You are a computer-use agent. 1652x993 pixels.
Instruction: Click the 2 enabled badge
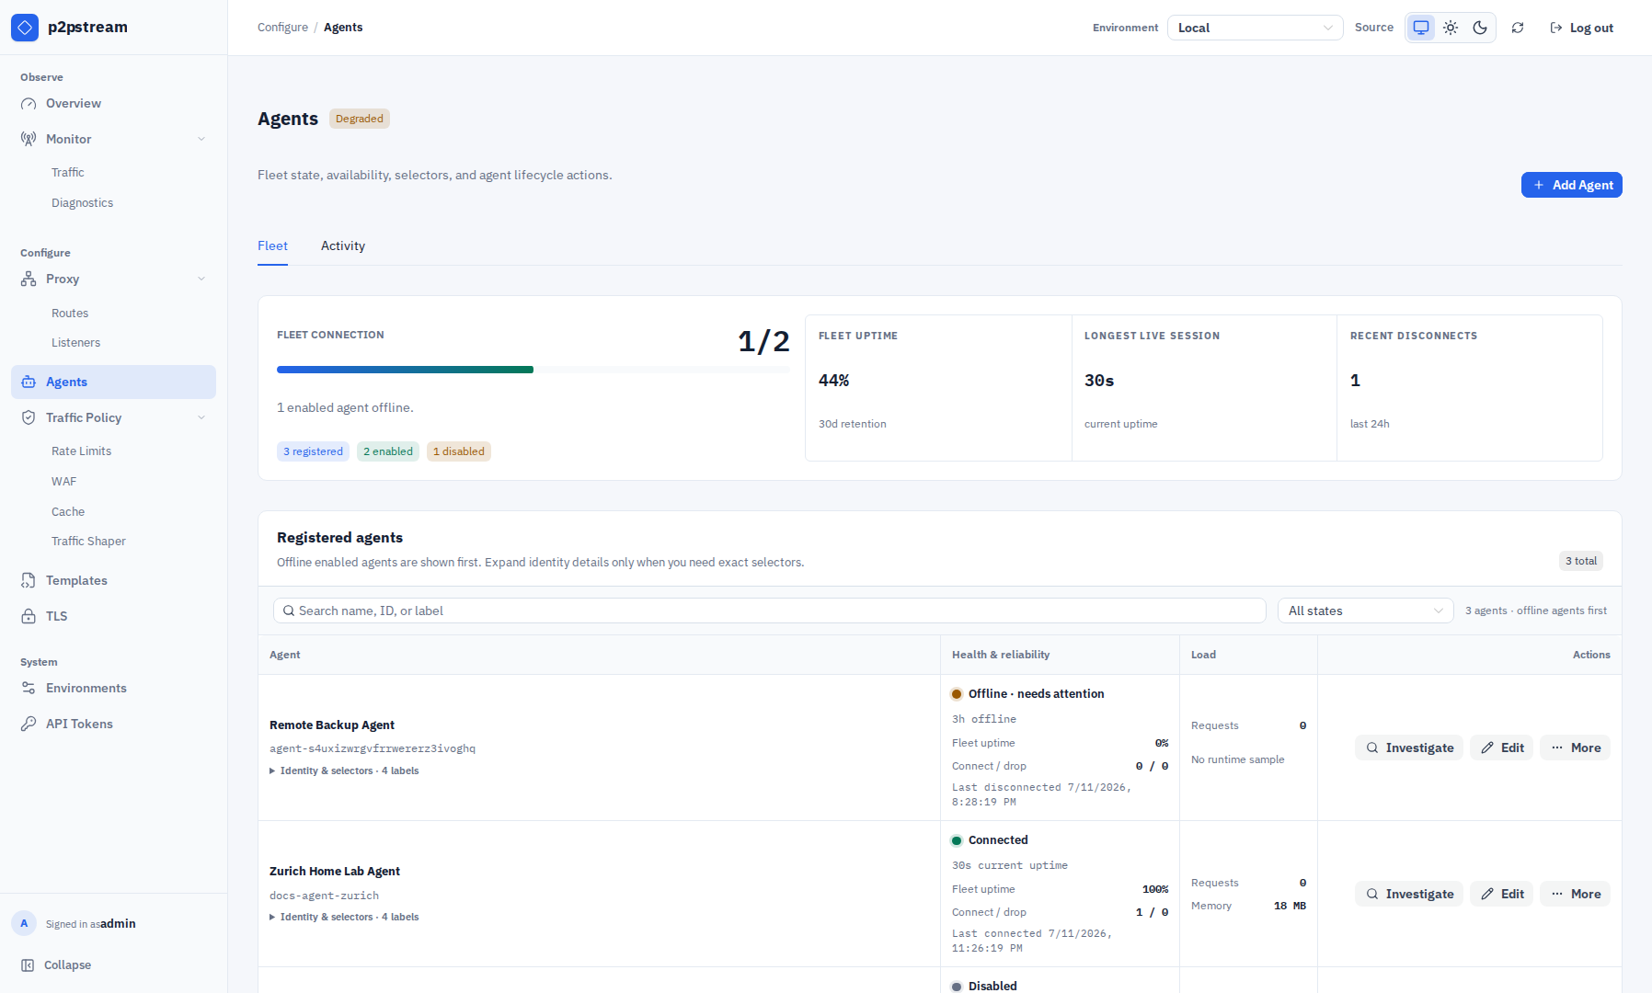388,451
